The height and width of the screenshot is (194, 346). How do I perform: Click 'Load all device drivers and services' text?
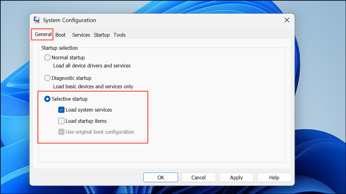tap(92, 66)
